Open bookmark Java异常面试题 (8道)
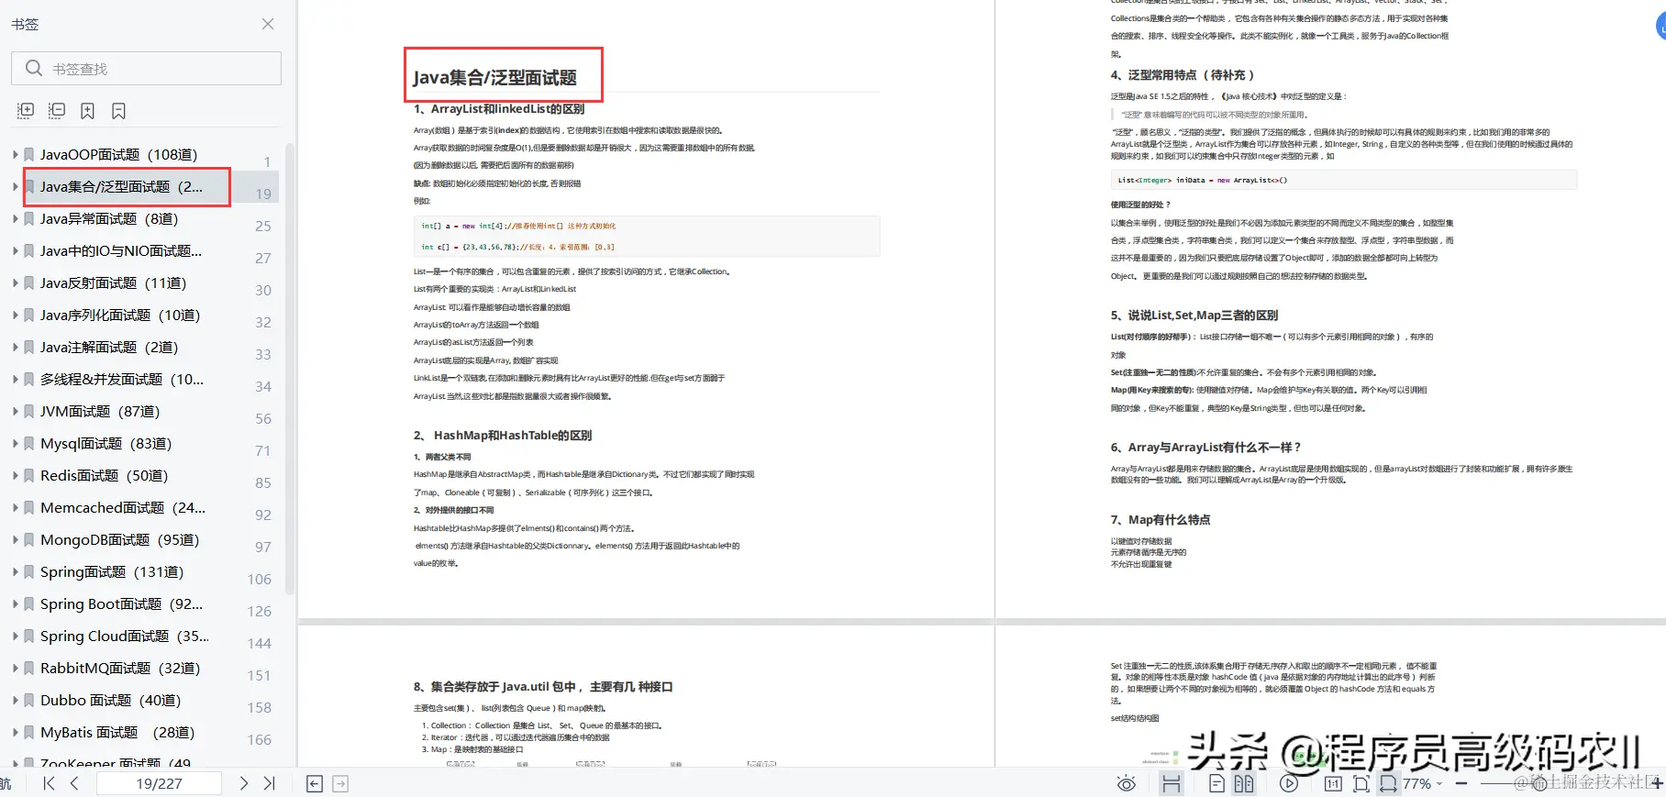1666x797 pixels. [x=109, y=218]
